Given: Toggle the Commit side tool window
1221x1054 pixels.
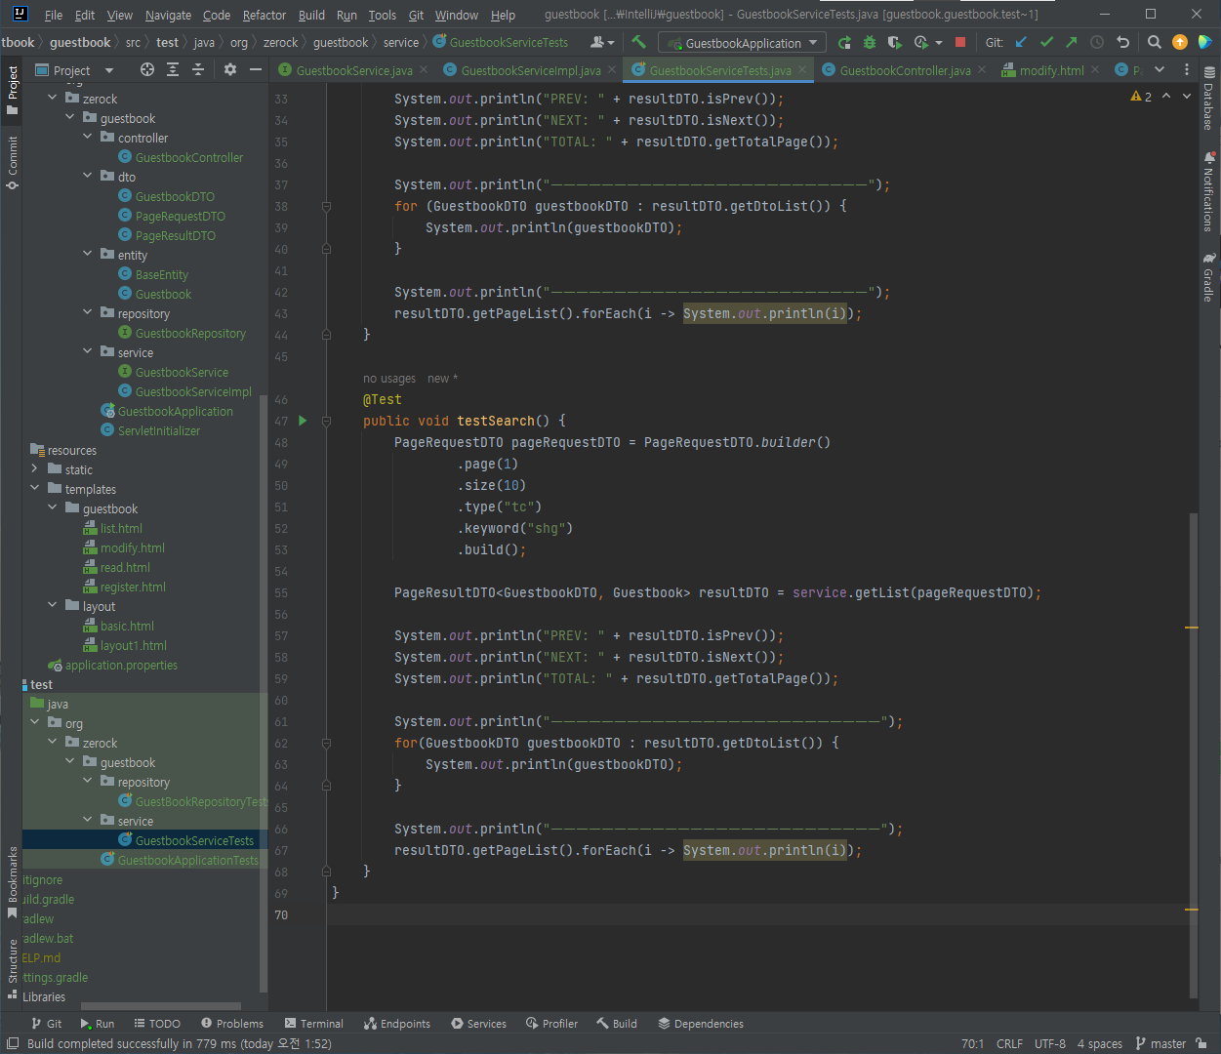Looking at the screenshot, I should [12, 162].
